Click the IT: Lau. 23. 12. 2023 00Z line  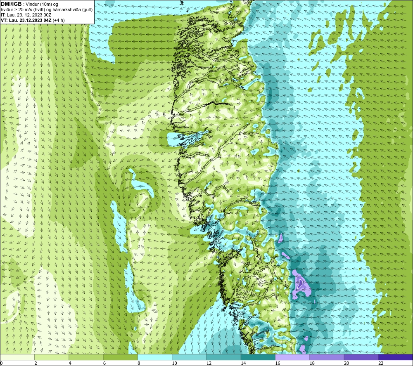tap(26, 15)
